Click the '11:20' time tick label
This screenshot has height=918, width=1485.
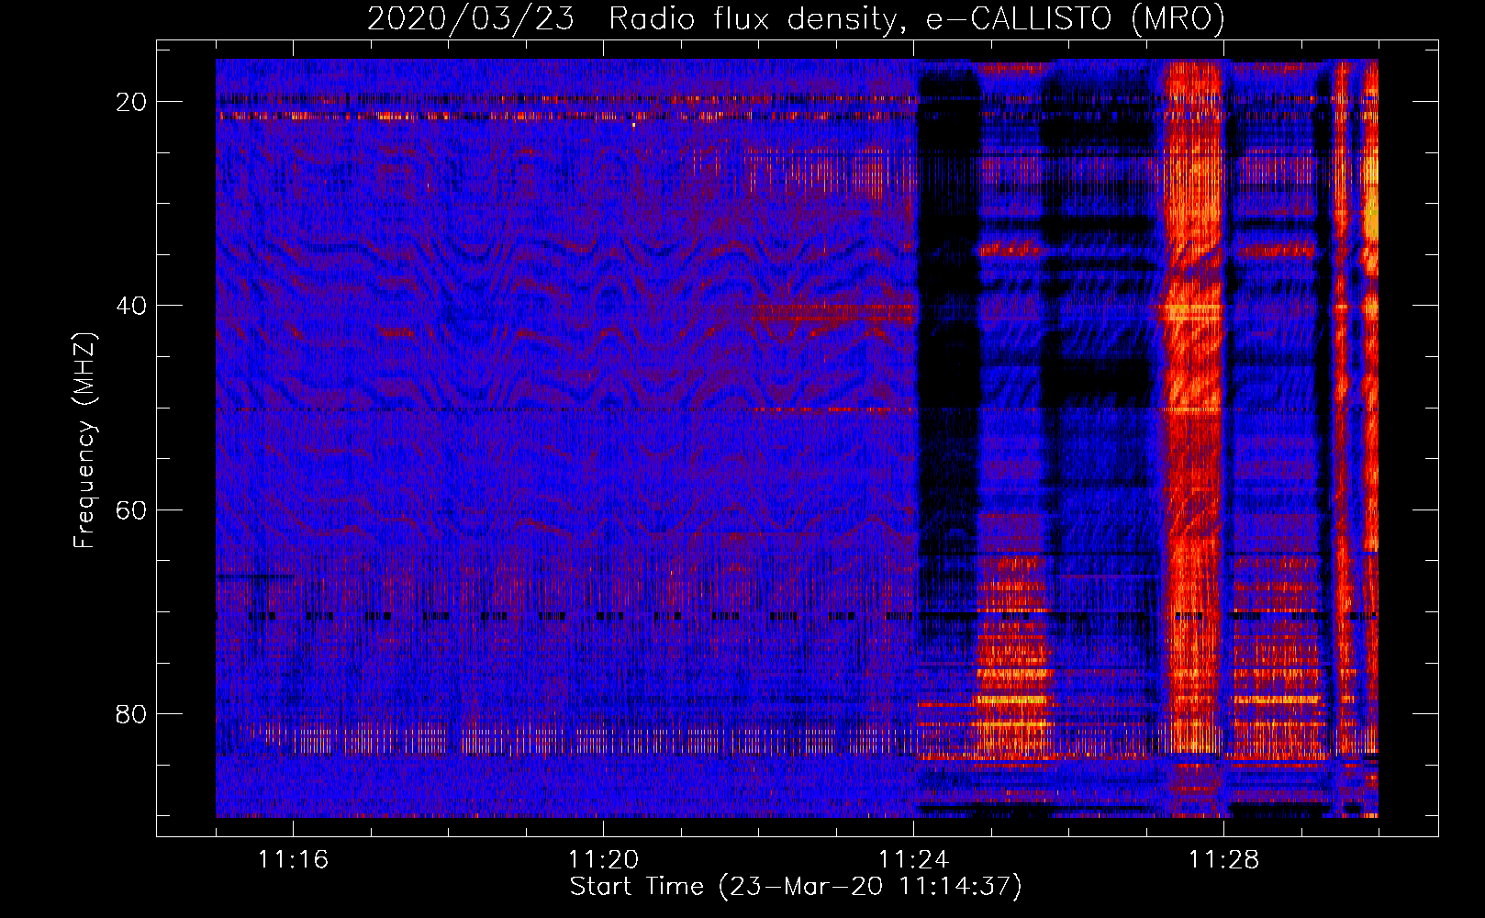pos(603,860)
